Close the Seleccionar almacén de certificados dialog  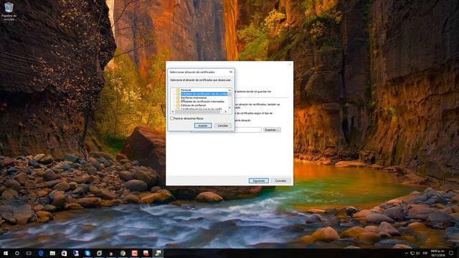[231, 72]
